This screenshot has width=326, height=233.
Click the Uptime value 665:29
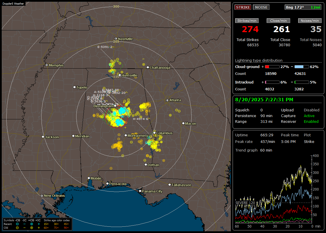point(267,135)
